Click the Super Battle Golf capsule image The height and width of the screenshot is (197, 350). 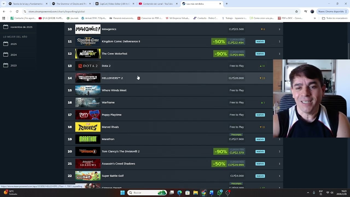tap(88, 176)
